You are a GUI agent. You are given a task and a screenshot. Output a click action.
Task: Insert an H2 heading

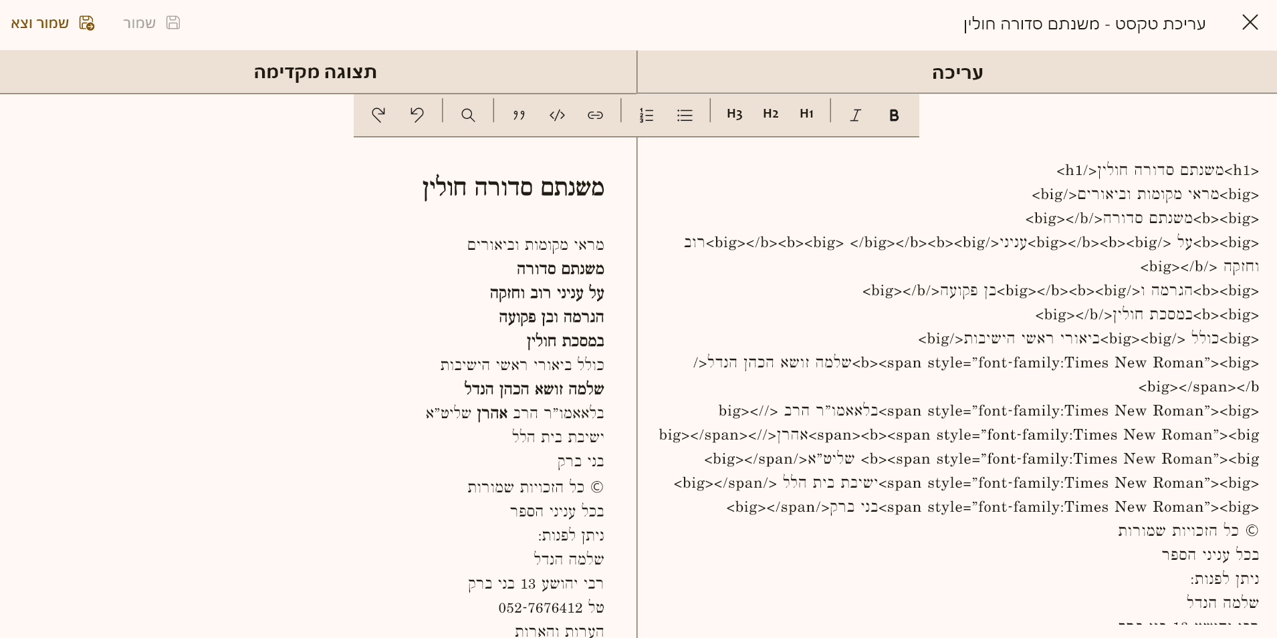point(770,114)
